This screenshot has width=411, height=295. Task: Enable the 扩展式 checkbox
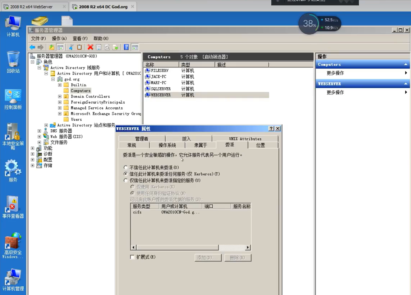tap(132, 257)
